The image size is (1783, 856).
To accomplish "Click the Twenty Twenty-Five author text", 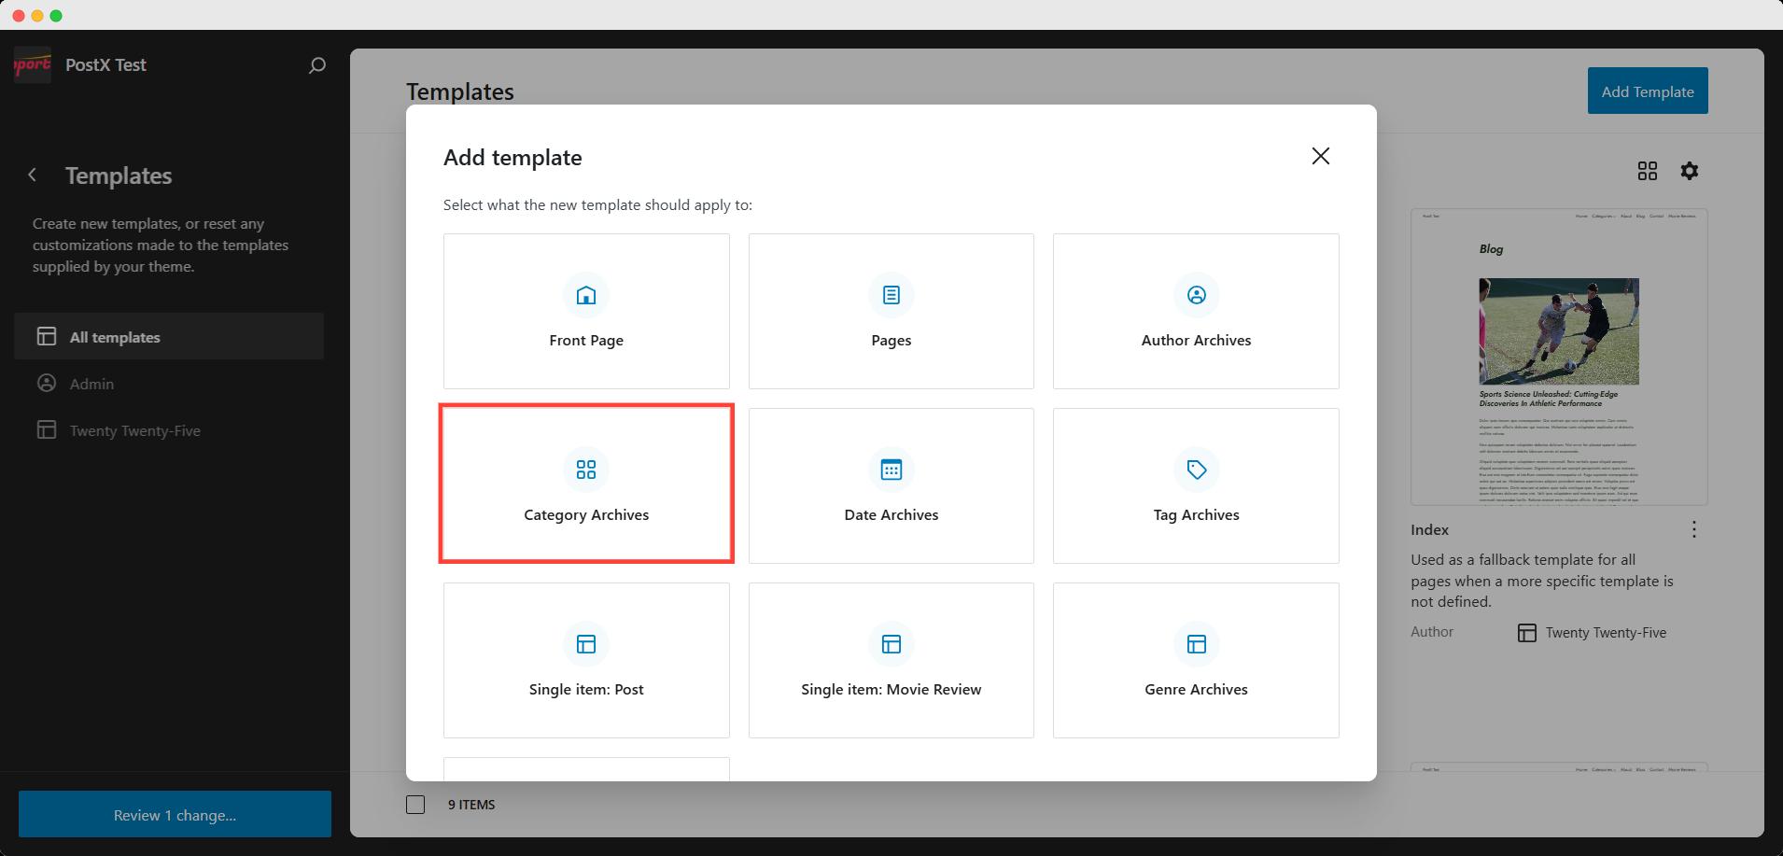I will coord(1606,633).
